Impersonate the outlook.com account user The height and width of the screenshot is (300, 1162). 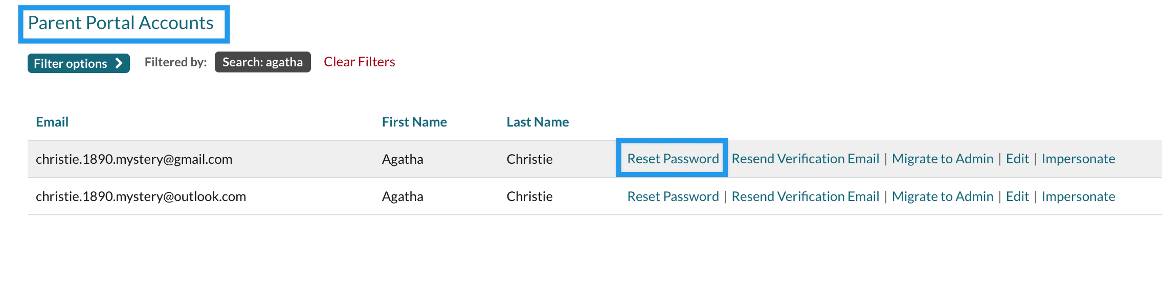1078,196
